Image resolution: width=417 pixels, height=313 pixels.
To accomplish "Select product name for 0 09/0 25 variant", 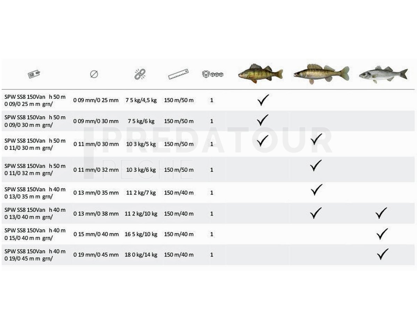I will (x=35, y=101).
